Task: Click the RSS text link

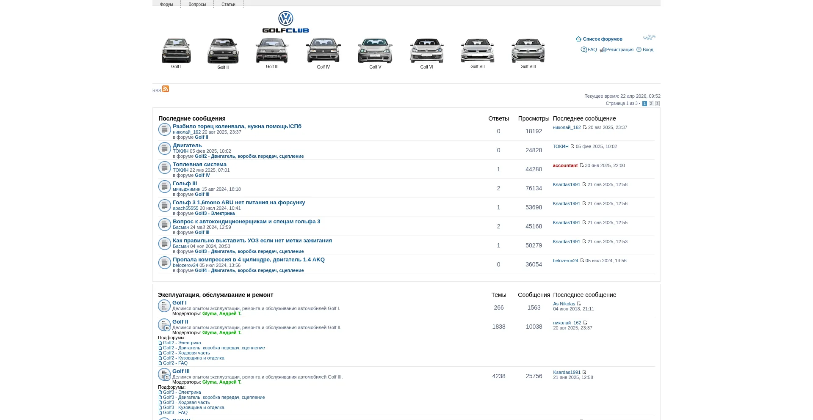Action: tap(157, 91)
